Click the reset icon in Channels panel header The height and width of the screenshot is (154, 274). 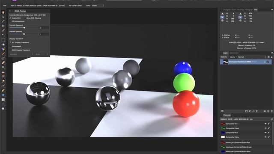click(272, 119)
